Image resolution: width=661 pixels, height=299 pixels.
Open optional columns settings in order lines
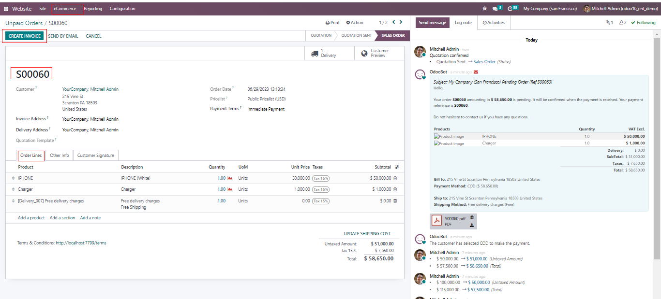[x=397, y=167]
